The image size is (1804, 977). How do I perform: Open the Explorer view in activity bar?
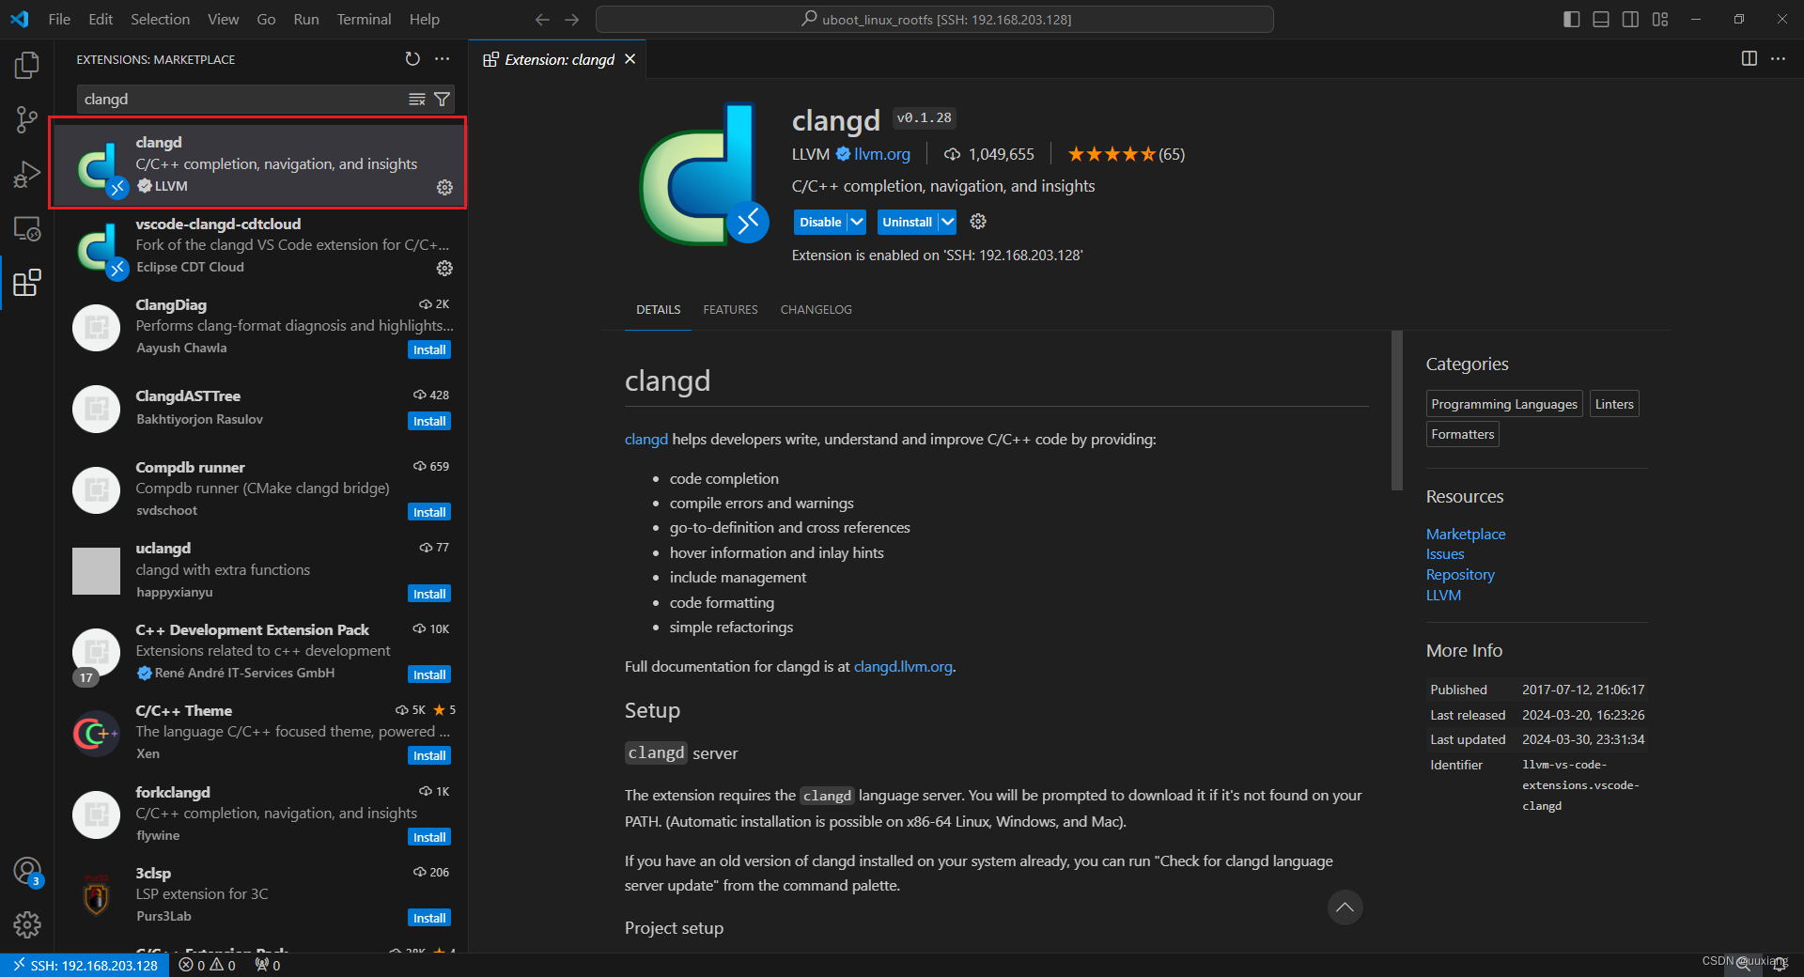27,65
